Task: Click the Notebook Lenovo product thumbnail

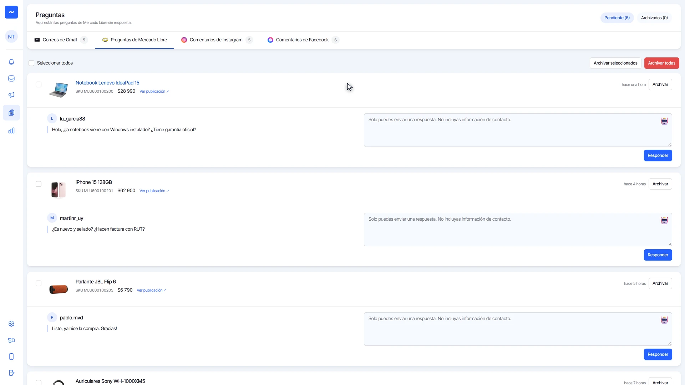Action: point(59,89)
